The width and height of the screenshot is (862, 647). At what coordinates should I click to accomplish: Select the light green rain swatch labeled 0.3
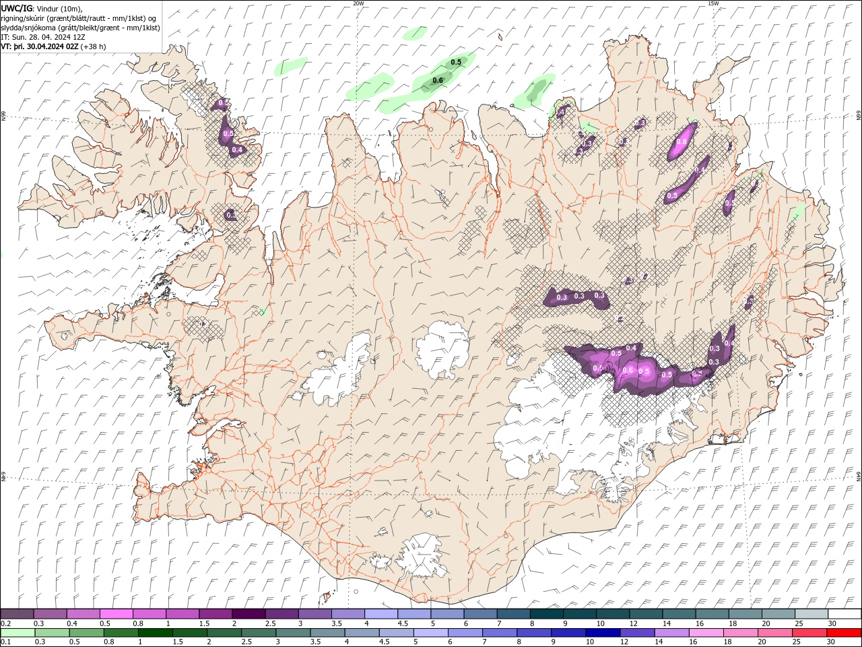tap(52, 633)
